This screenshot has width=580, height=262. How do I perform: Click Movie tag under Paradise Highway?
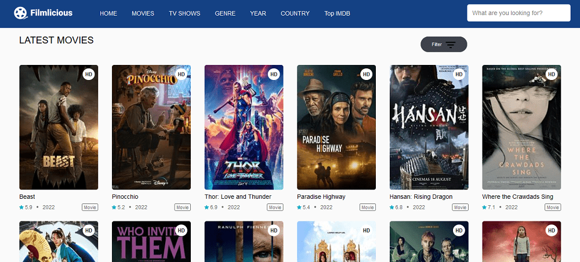(x=368, y=208)
